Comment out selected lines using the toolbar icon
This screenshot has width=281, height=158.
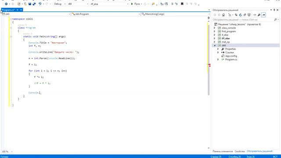(x=172, y=4)
